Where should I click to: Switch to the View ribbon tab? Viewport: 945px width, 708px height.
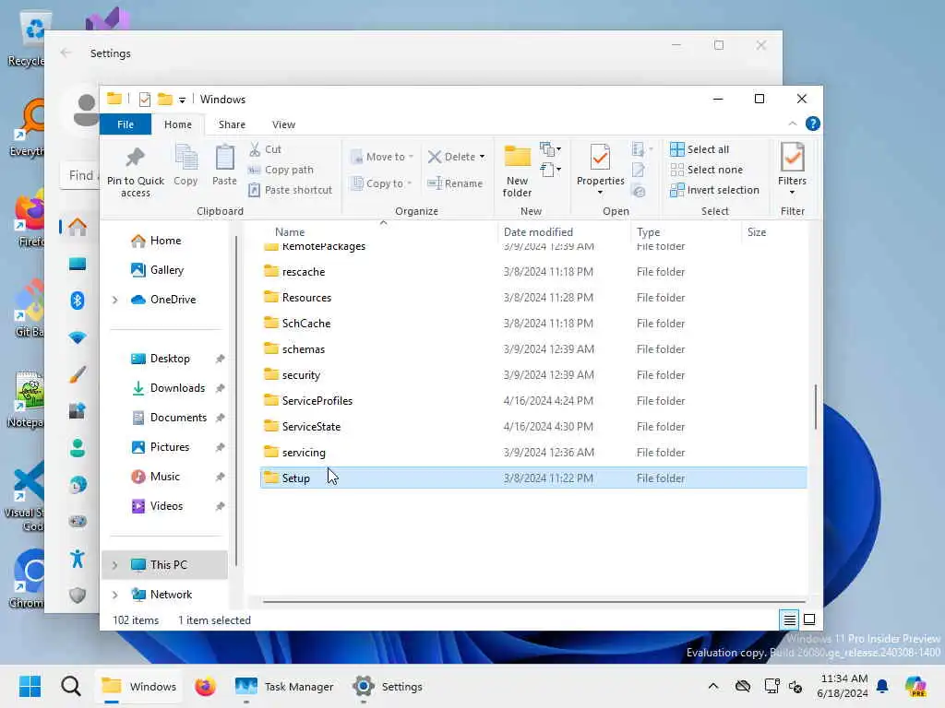pyautogui.click(x=284, y=124)
